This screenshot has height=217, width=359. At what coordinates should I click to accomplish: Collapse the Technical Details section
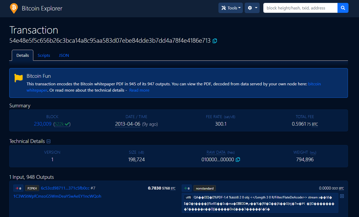(x=48, y=141)
